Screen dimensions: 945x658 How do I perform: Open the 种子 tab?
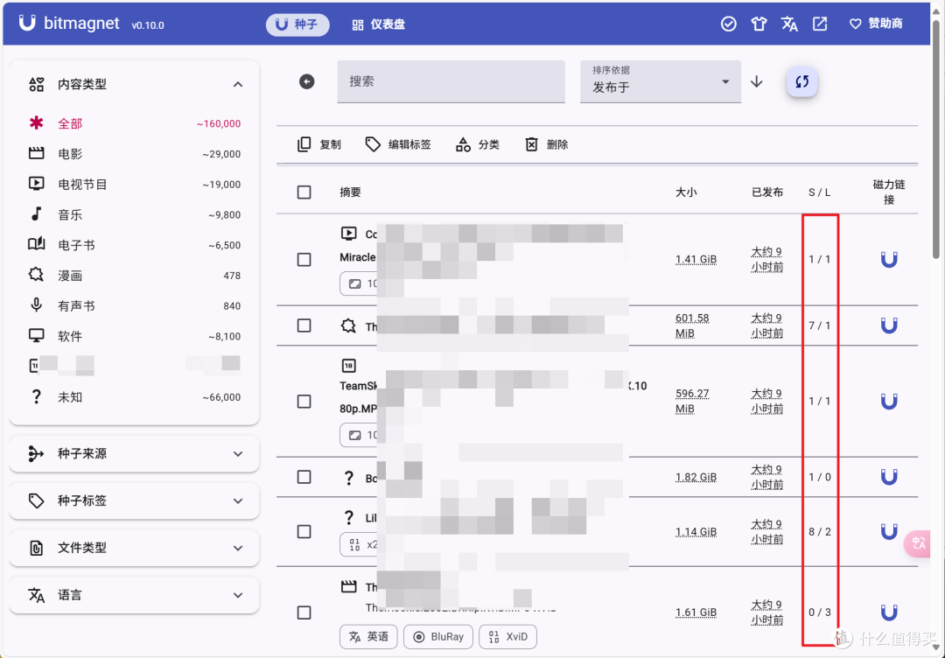[x=297, y=24]
